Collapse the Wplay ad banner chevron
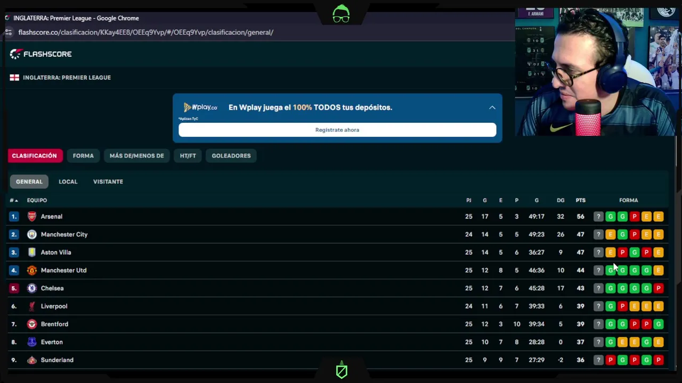 (492, 107)
